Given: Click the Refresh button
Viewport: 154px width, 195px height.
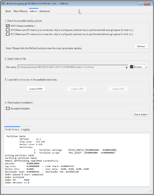Looking at the screenshot, I should (x=141, y=46).
